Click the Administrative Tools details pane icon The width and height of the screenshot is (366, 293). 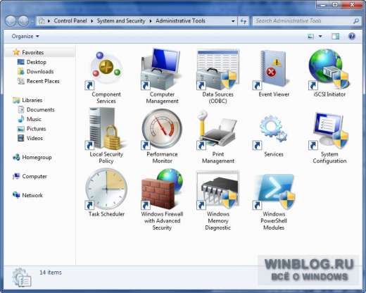click(x=22, y=278)
